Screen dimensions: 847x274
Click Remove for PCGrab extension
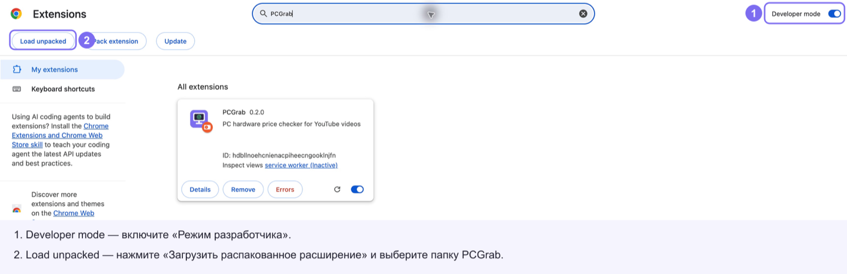(x=243, y=189)
